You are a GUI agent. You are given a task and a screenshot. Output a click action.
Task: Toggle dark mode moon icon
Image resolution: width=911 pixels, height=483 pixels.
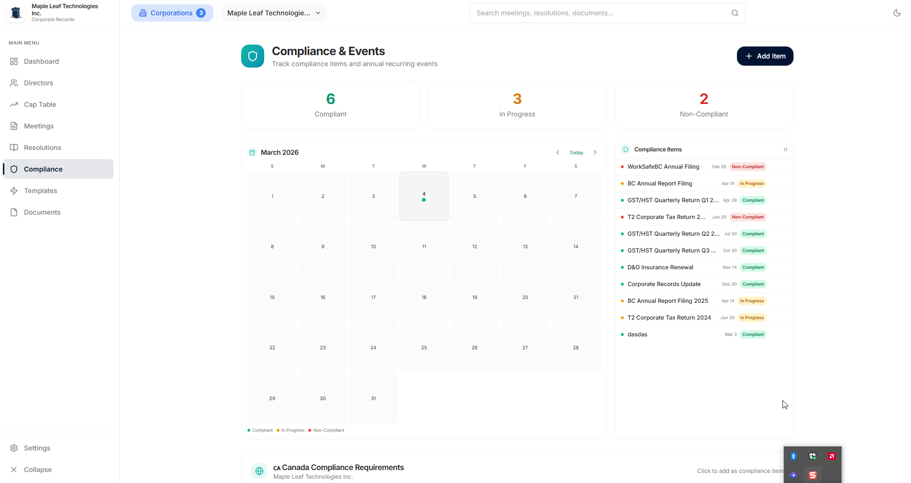tap(897, 13)
